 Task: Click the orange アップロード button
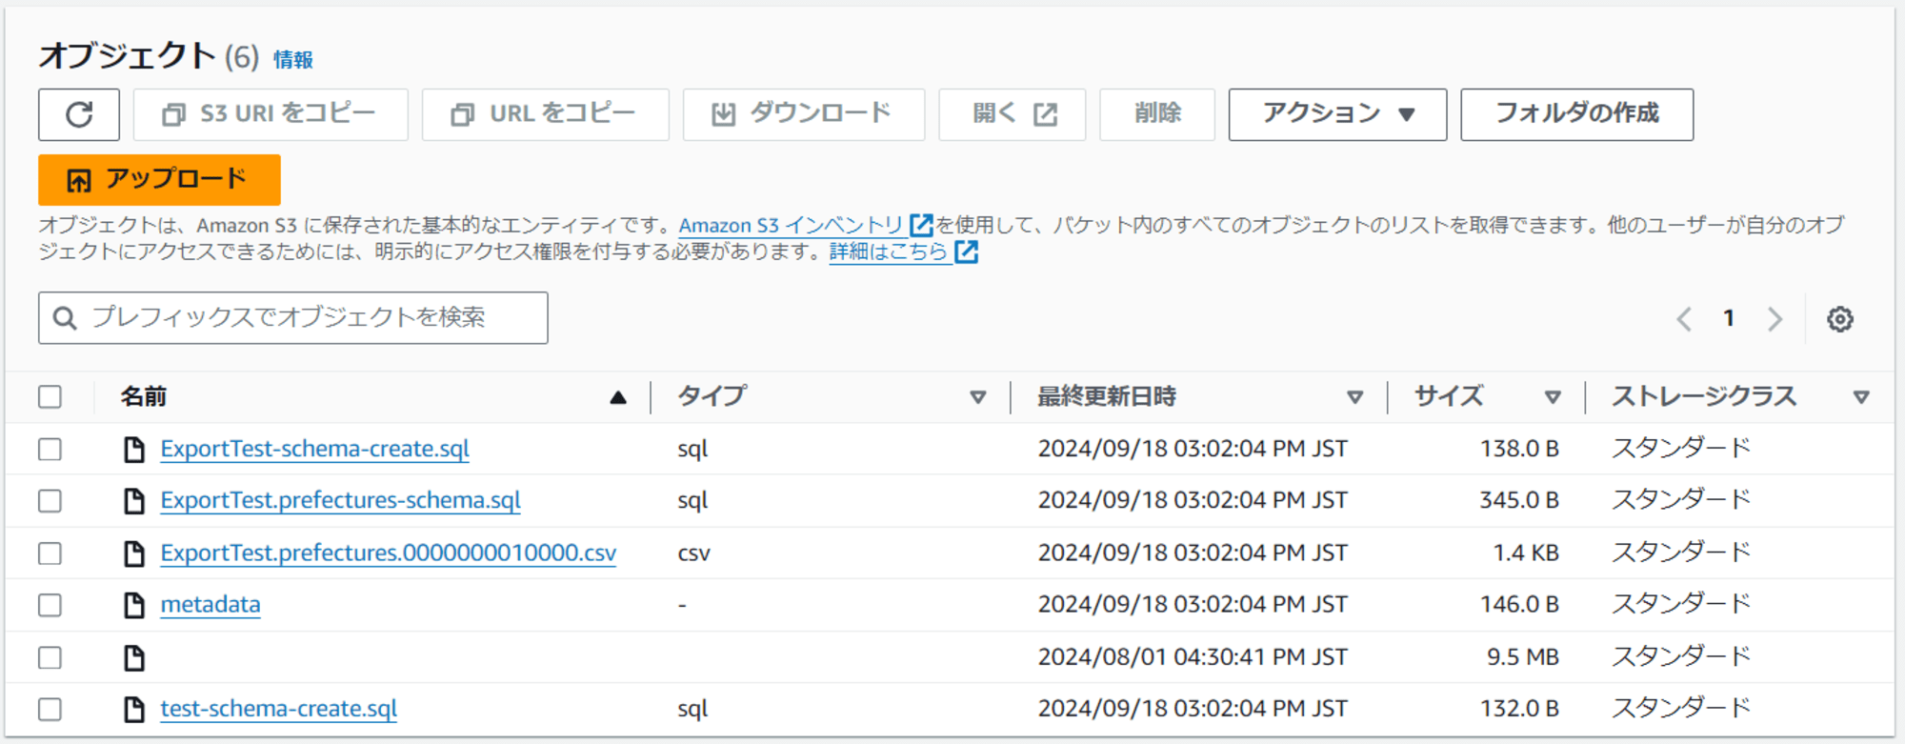click(x=159, y=180)
